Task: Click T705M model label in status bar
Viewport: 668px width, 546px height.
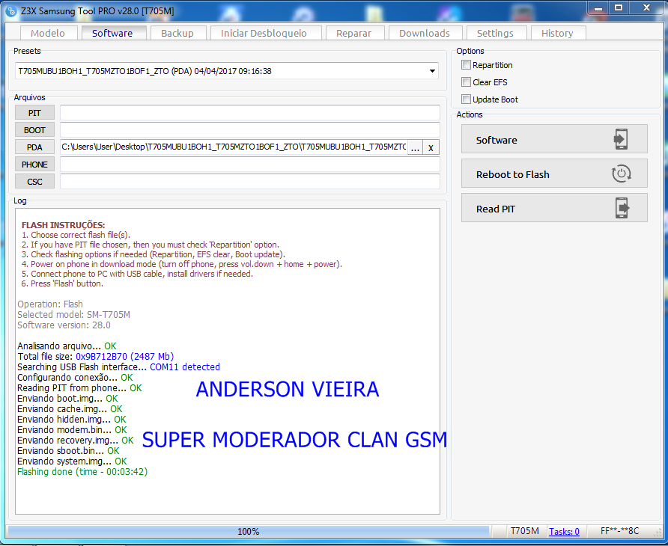Action: (x=524, y=531)
